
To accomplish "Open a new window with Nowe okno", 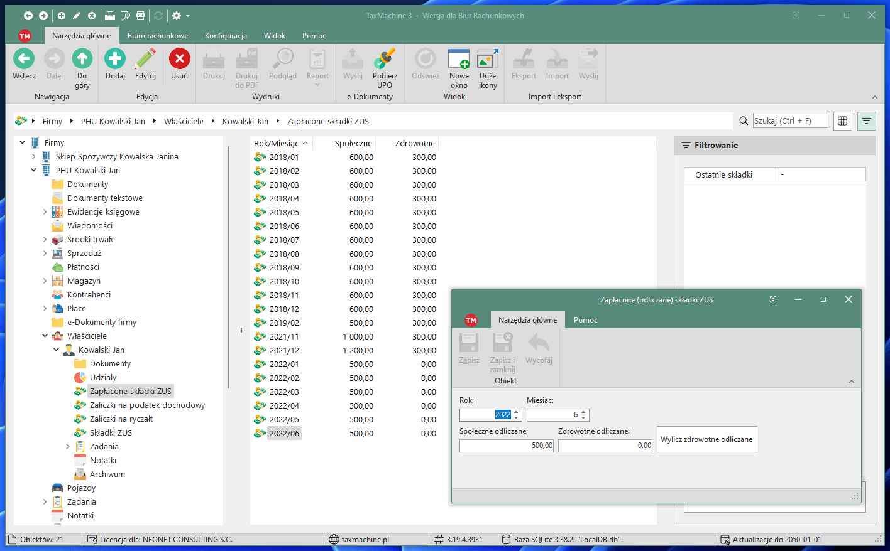I will point(459,60).
